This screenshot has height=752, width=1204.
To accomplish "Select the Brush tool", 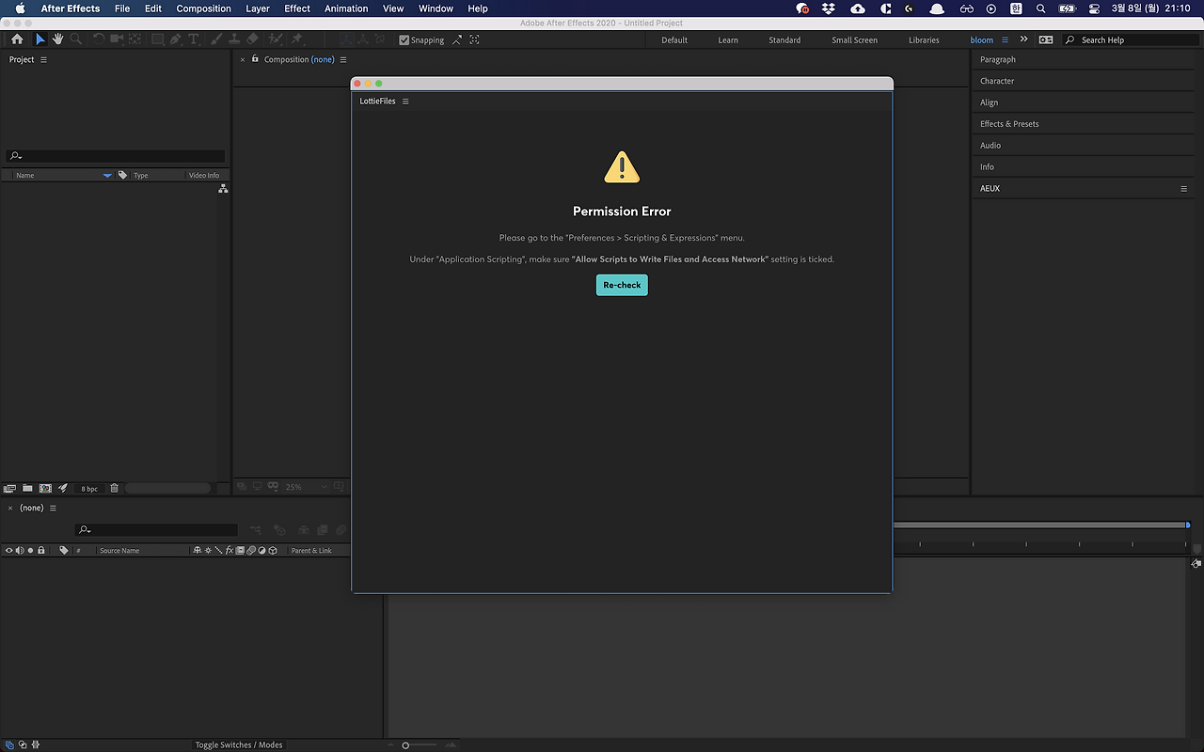I will [215, 39].
